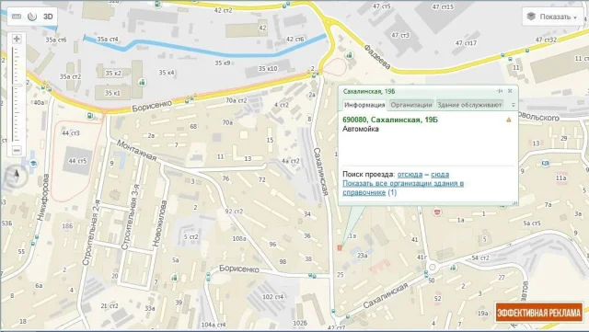The image size is (589, 332).
Task: Switch to the Организации tab
Action: [411, 105]
